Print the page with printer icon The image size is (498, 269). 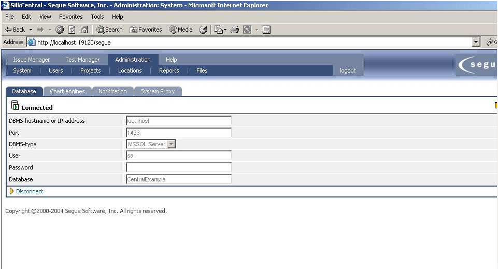point(235,30)
